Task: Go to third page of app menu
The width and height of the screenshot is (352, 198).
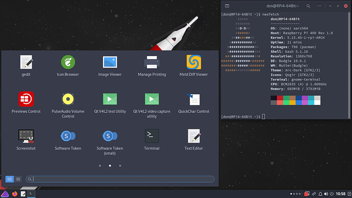Action: click(120, 166)
